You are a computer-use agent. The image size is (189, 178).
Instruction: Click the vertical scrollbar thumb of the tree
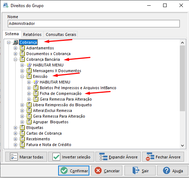pyautogui.click(x=182, y=78)
